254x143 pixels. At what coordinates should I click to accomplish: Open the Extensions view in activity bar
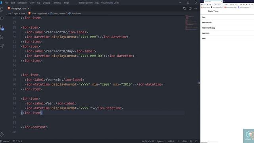(x=2, y=46)
